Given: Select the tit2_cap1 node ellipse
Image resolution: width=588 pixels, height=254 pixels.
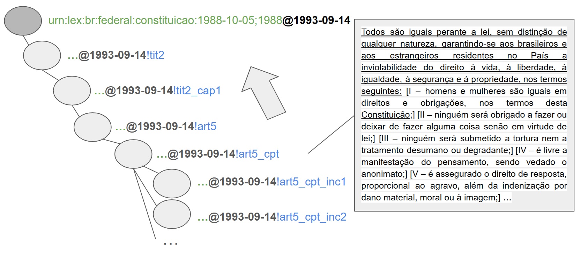Looking at the screenshot, I should pyautogui.click(x=72, y=90).
